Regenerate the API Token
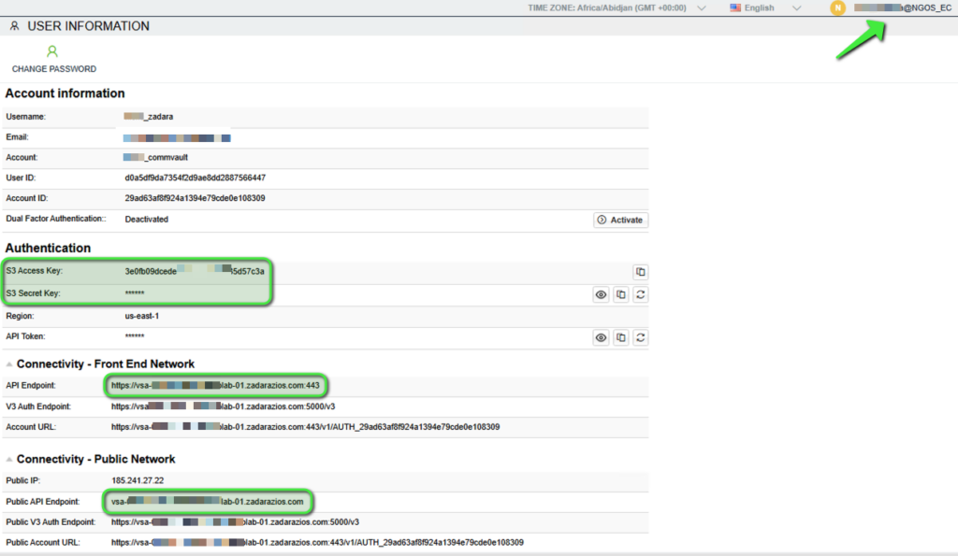The width and height of the screenshot is (958, 556). point(643,337)
